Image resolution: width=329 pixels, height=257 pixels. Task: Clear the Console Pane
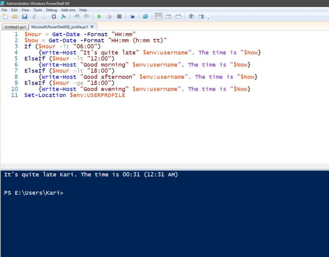point(64,16)
